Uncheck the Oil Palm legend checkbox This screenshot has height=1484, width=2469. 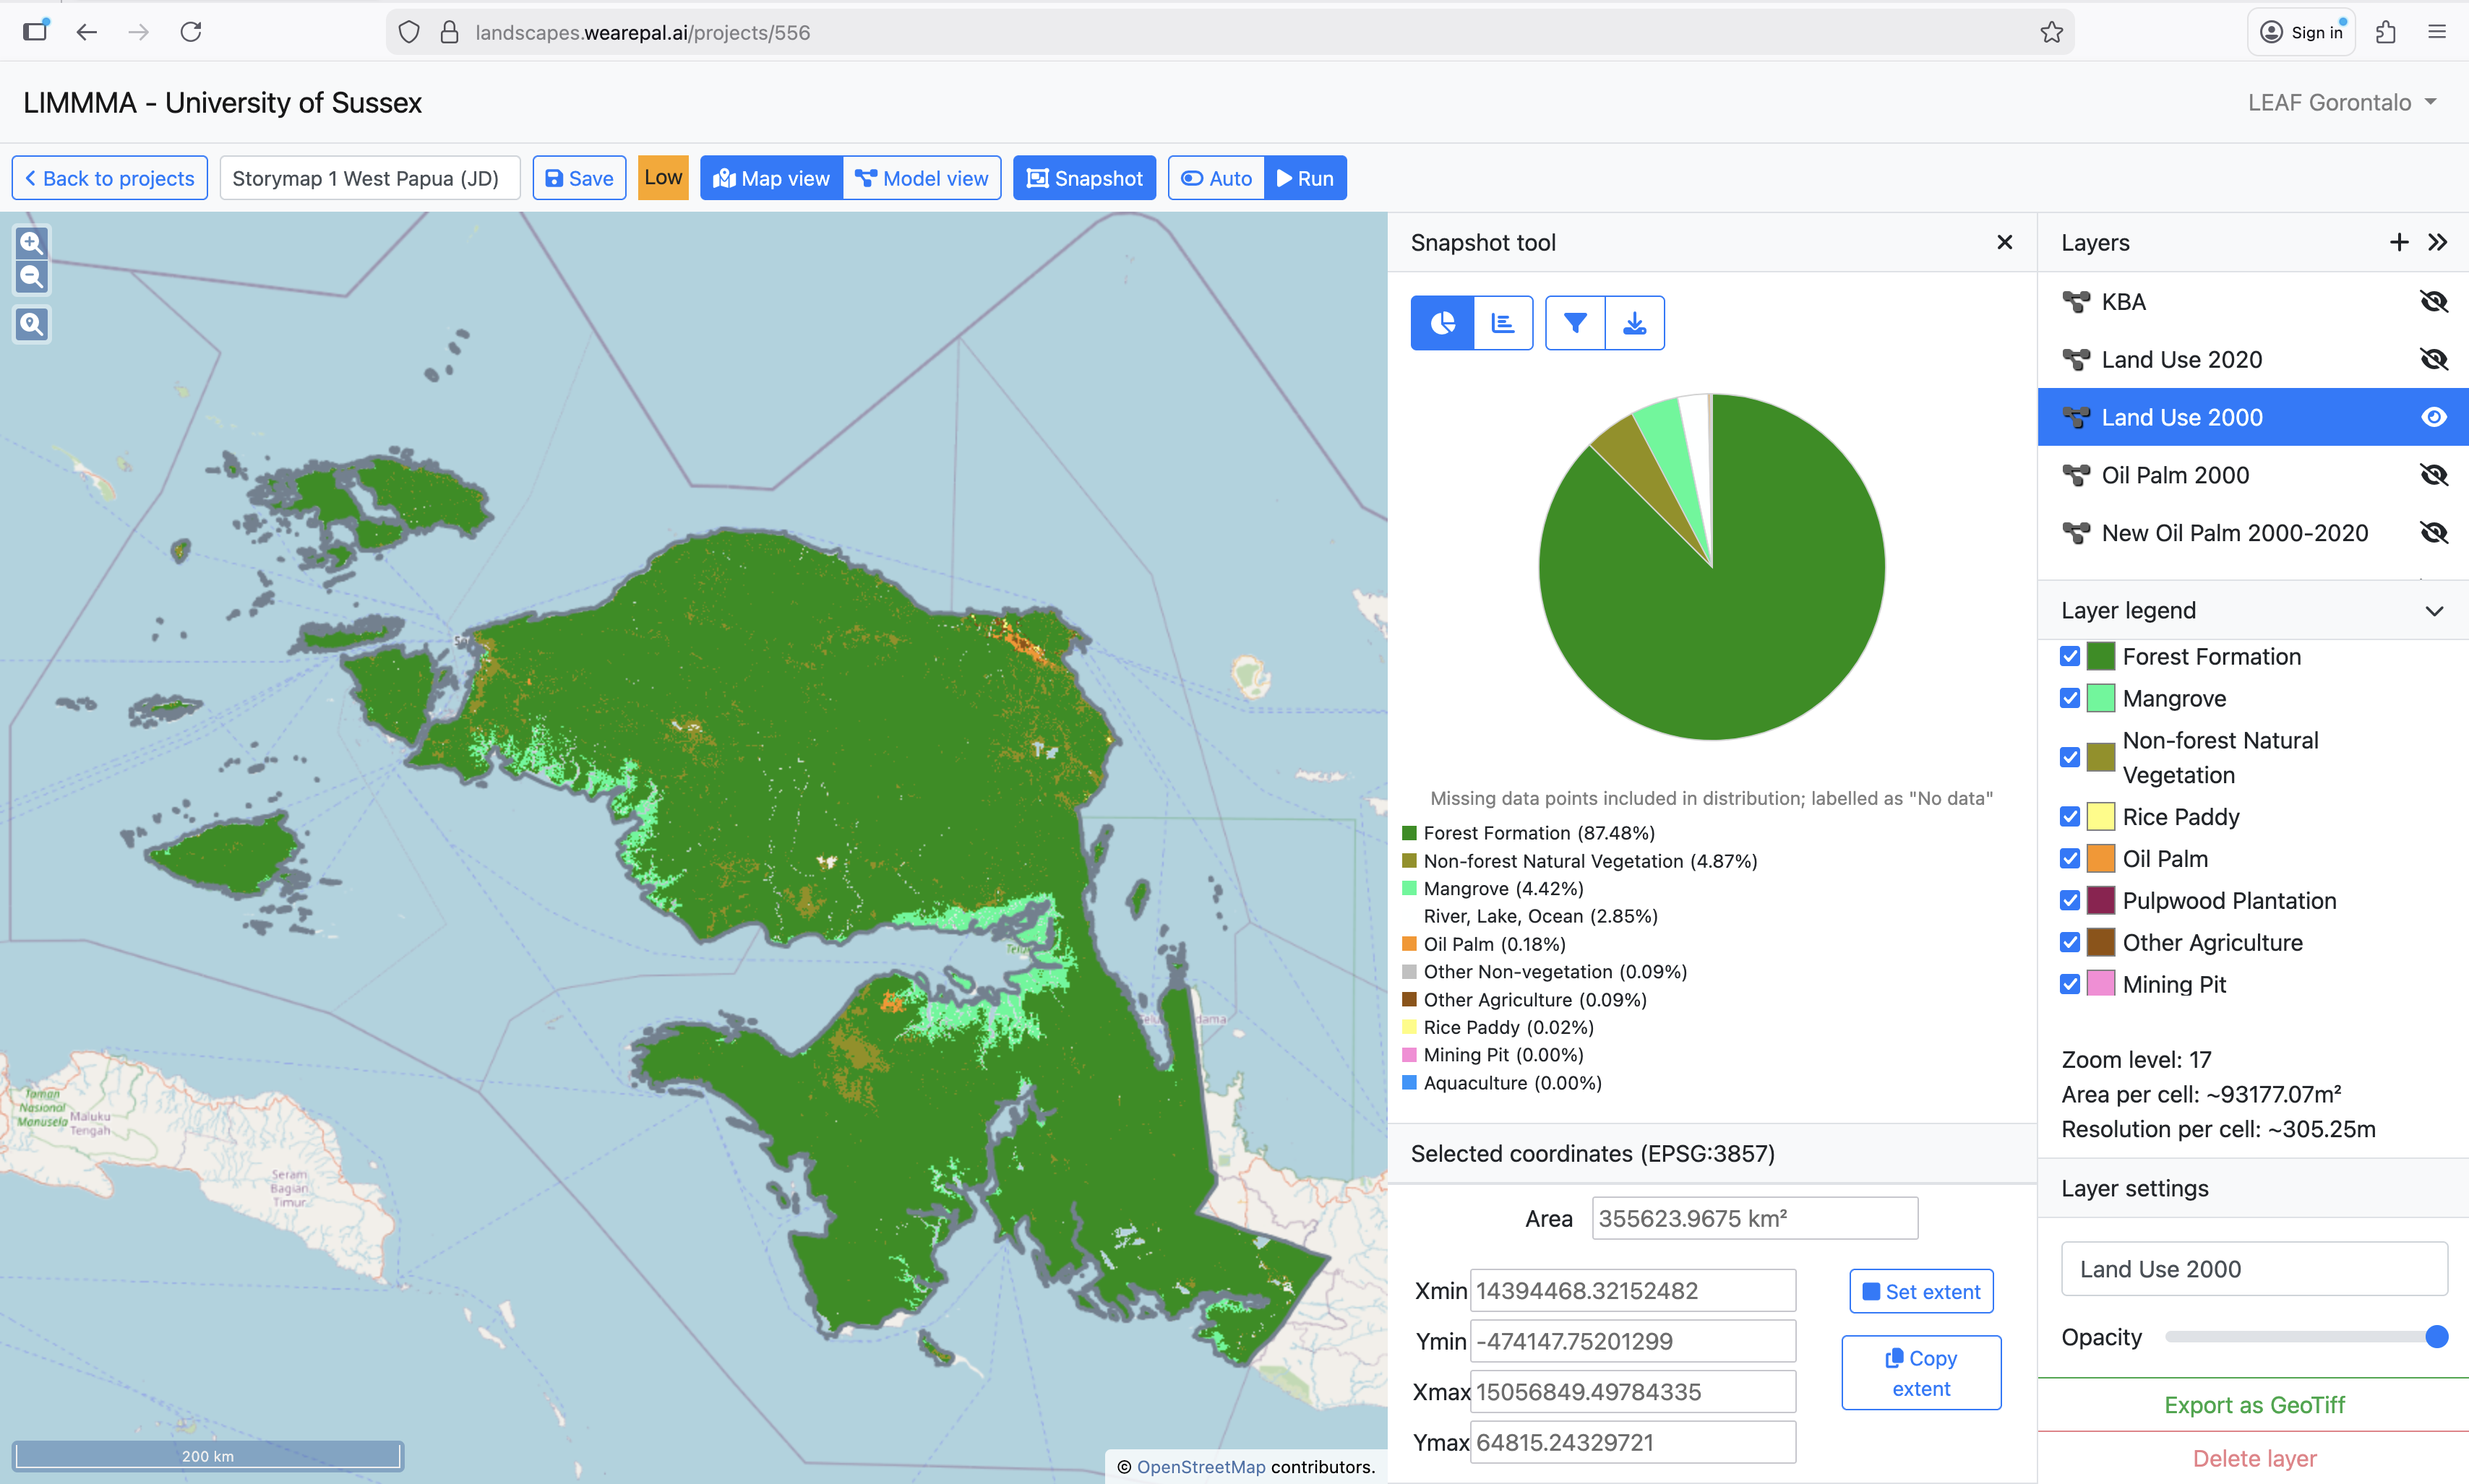(x=2070, y=859)
